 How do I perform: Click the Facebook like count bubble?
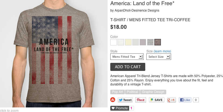click(x=196, y=100)
